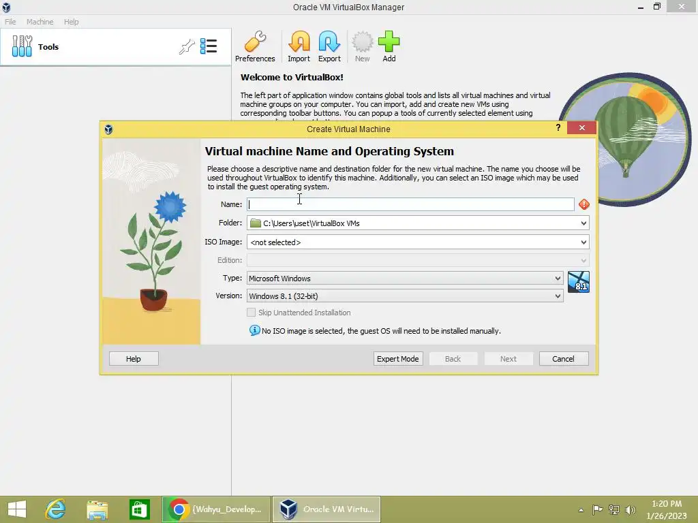Click the network tray icon
Screen dimensions: 698x523
click(x=614, y=509)
